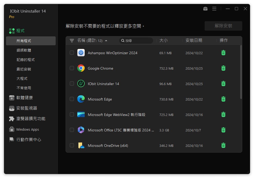This screenshot has height=178, width=254.
Task: Toggle sort arrow next to 名稱 (總計: 12)
Action: pyautogui.click(x=106, y=41)
